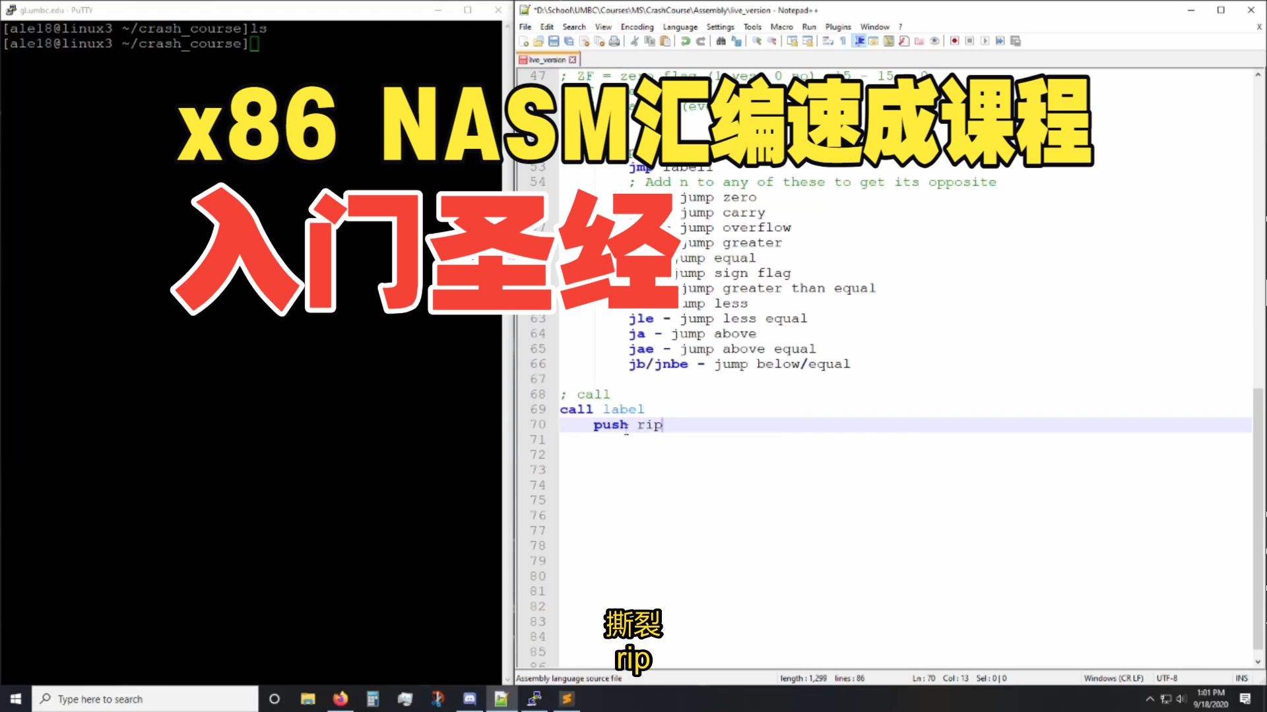This screenshot has width=1267, height=712.
Task: Click the Print toolbar icon
Action: [614, 41]
